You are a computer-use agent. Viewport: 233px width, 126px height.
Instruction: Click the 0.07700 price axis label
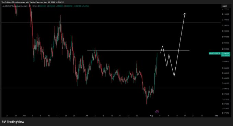(x=225, y=100)
